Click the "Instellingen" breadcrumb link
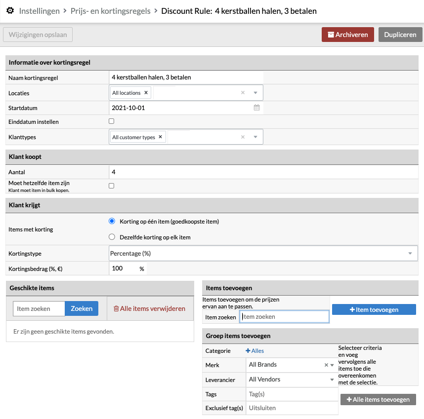Screen dimensions: 424x419 pos(39,10)
